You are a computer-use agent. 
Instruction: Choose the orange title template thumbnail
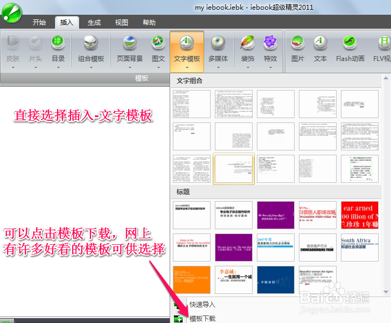coord(192,279)
